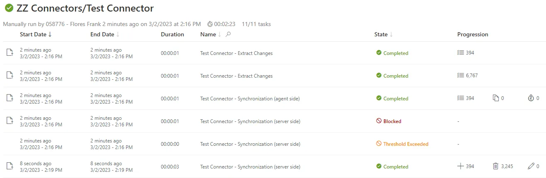The height and width of the screenshot is (178, 546).
Task: Click the list icon showing 6,767 entries
Action: pos(460,76)
